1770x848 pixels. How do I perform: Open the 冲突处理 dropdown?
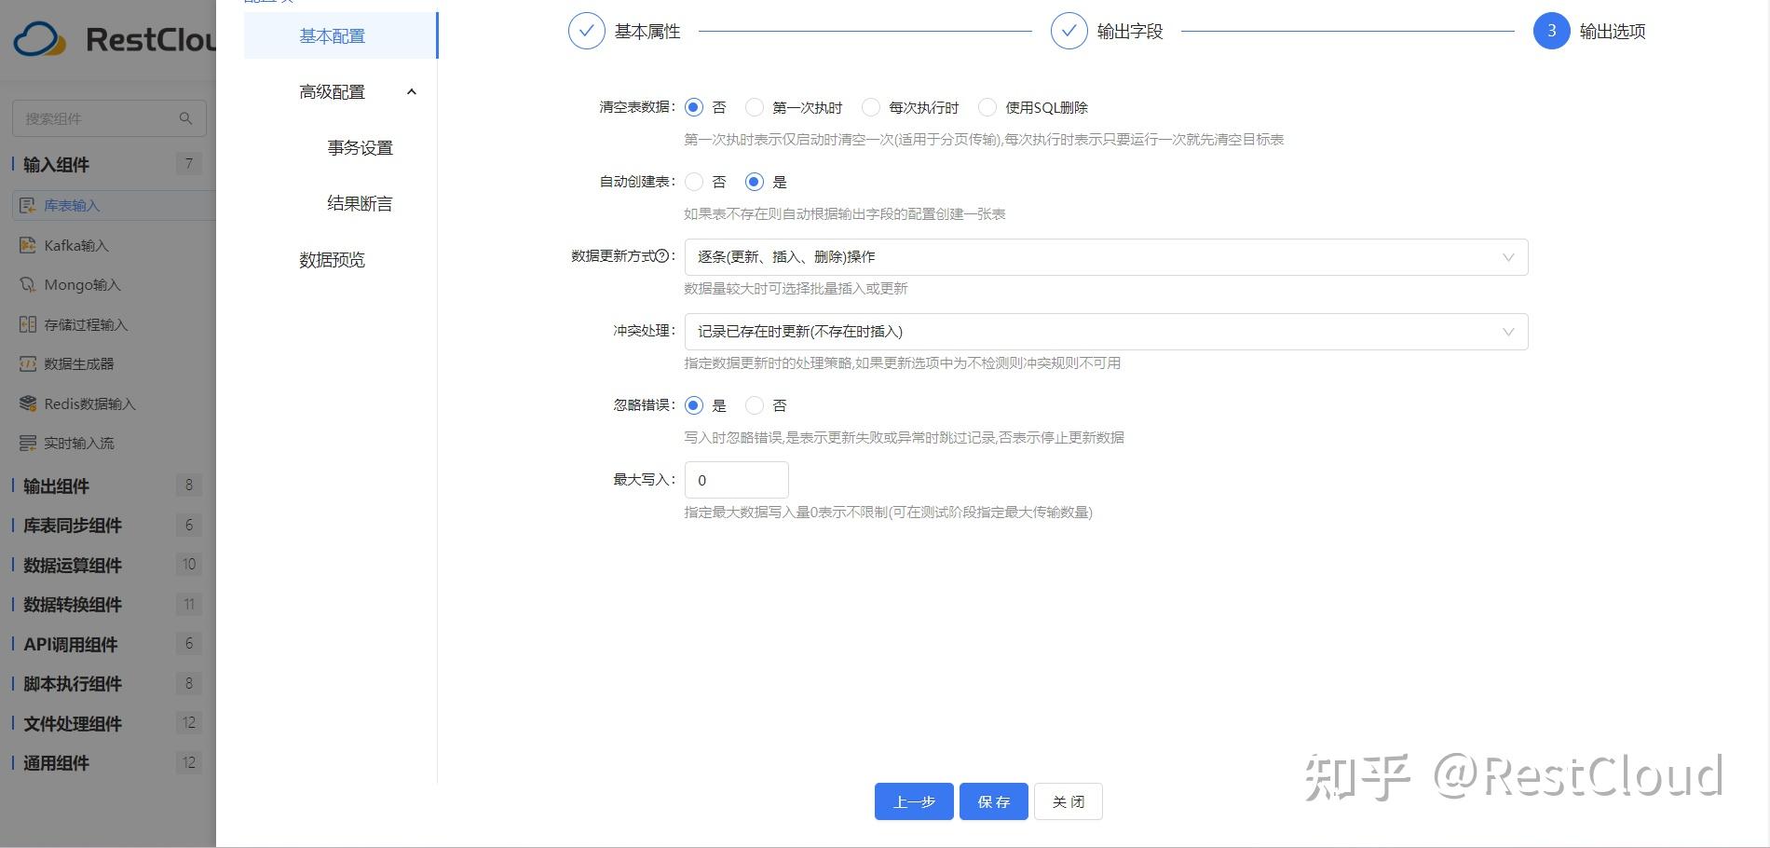tap(1106, 332)
